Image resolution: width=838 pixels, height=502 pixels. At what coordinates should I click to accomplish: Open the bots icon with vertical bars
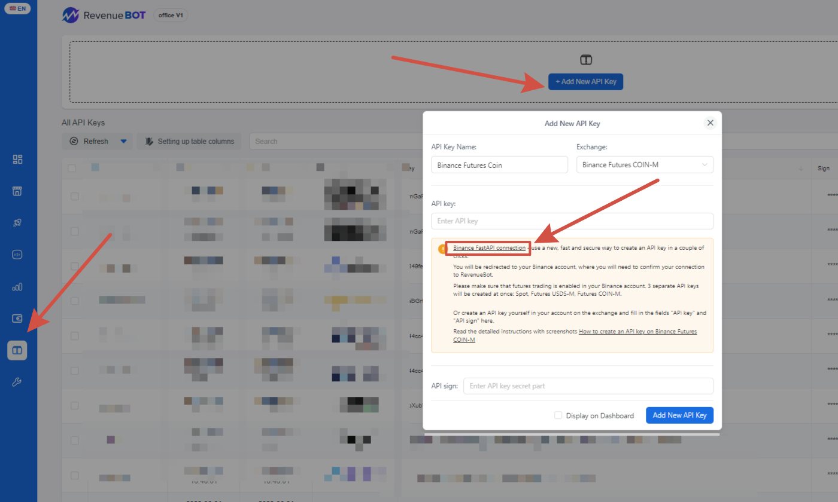pyautogui.click(x=17, y=255)
